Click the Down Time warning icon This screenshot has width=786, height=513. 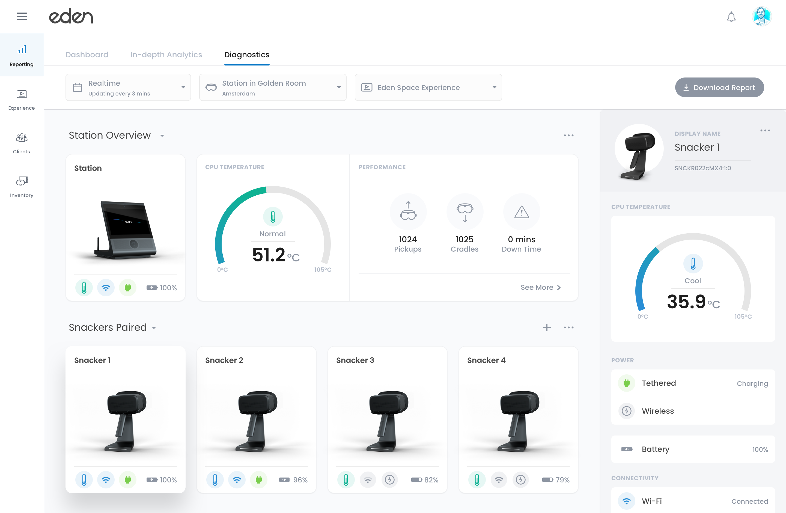(x=522, y=211)
